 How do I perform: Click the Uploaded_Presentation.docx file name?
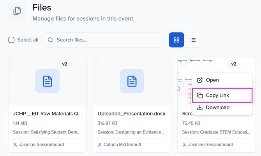[x=131, y=114]
